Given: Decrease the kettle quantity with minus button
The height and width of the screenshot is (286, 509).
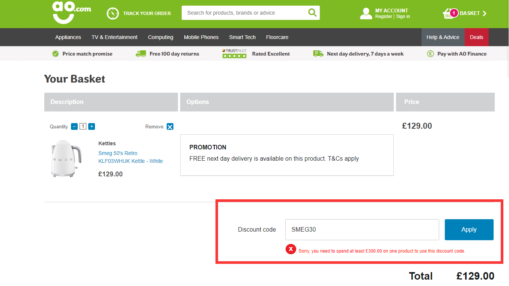Looking at the screenshot, I should click(x=74, y=126).
